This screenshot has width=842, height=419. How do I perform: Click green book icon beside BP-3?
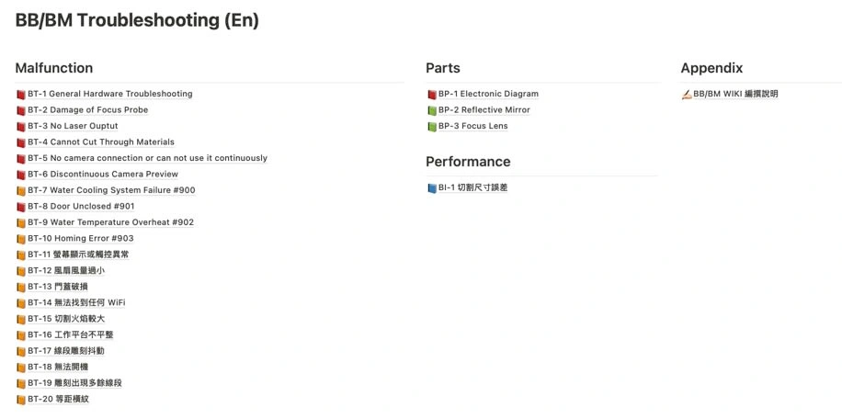432,127
